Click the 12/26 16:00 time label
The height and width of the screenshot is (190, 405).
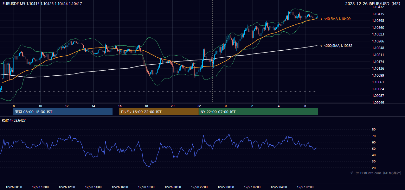coord(120,187)
